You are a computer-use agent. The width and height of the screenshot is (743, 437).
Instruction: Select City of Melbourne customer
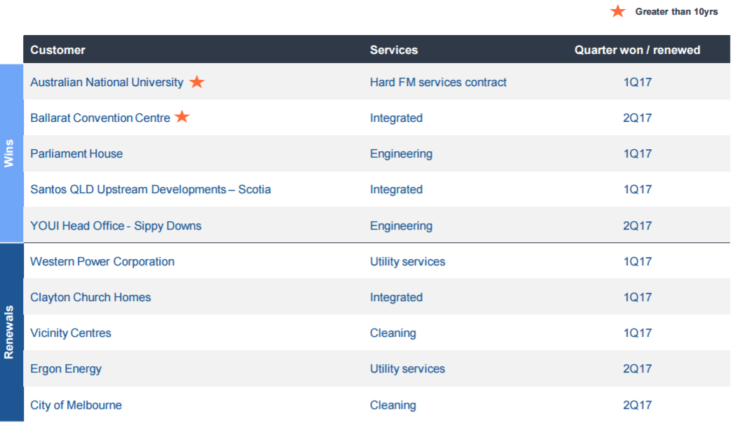tap(76, 405)
